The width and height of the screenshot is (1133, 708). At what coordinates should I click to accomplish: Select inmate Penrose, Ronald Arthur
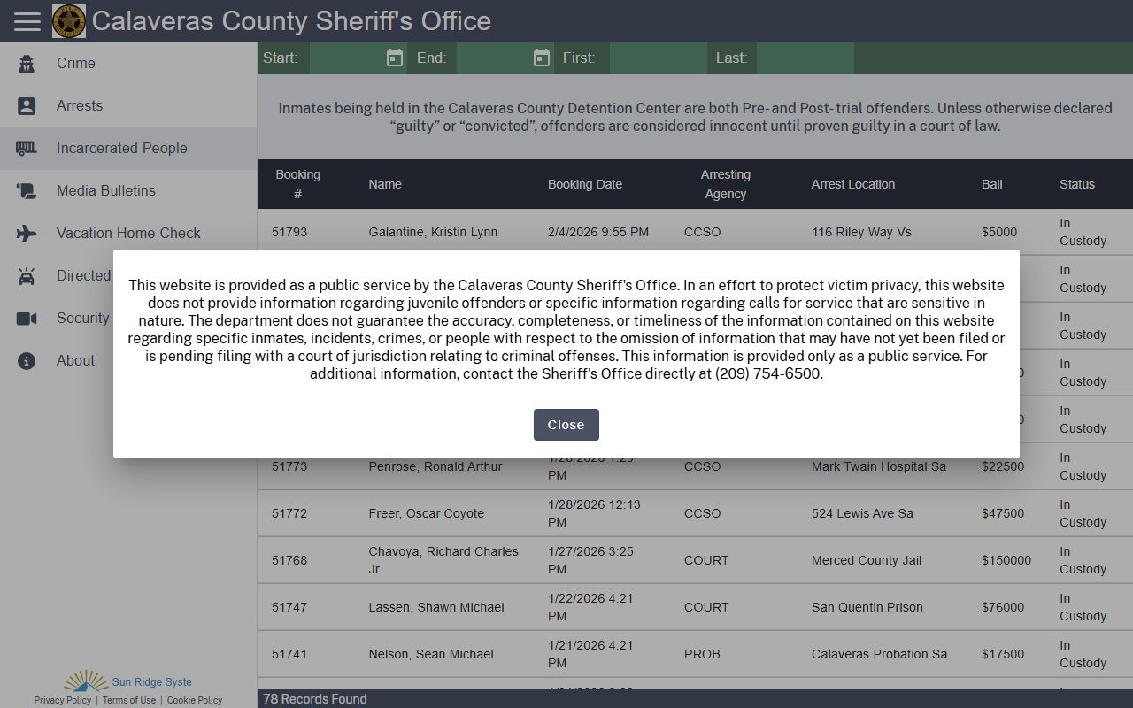[x=435, y=466]
